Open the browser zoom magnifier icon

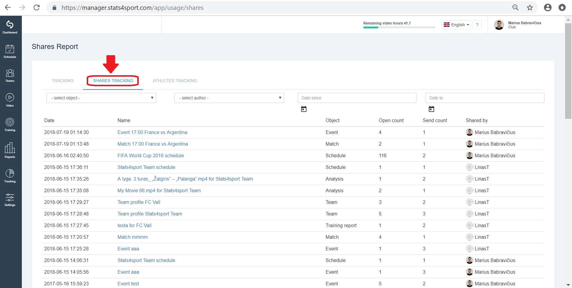[x=515, y=7]
